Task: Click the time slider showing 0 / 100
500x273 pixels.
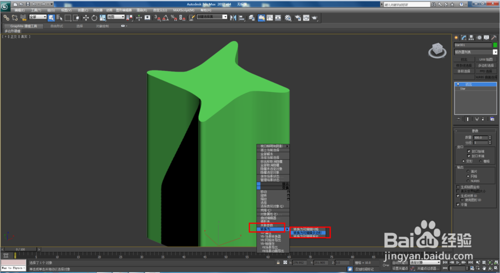Action: pos(21,249)
